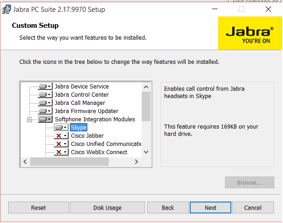283x223 pixels.
Task: Select the Softphone Integration Modules label
Action: click(95, 119)
